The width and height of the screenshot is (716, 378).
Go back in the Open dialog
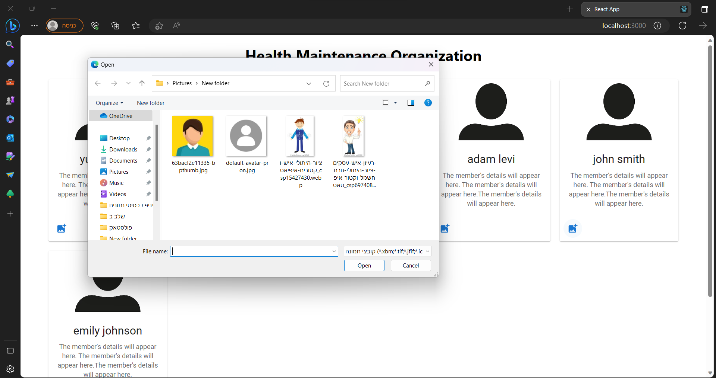point(98,83)
